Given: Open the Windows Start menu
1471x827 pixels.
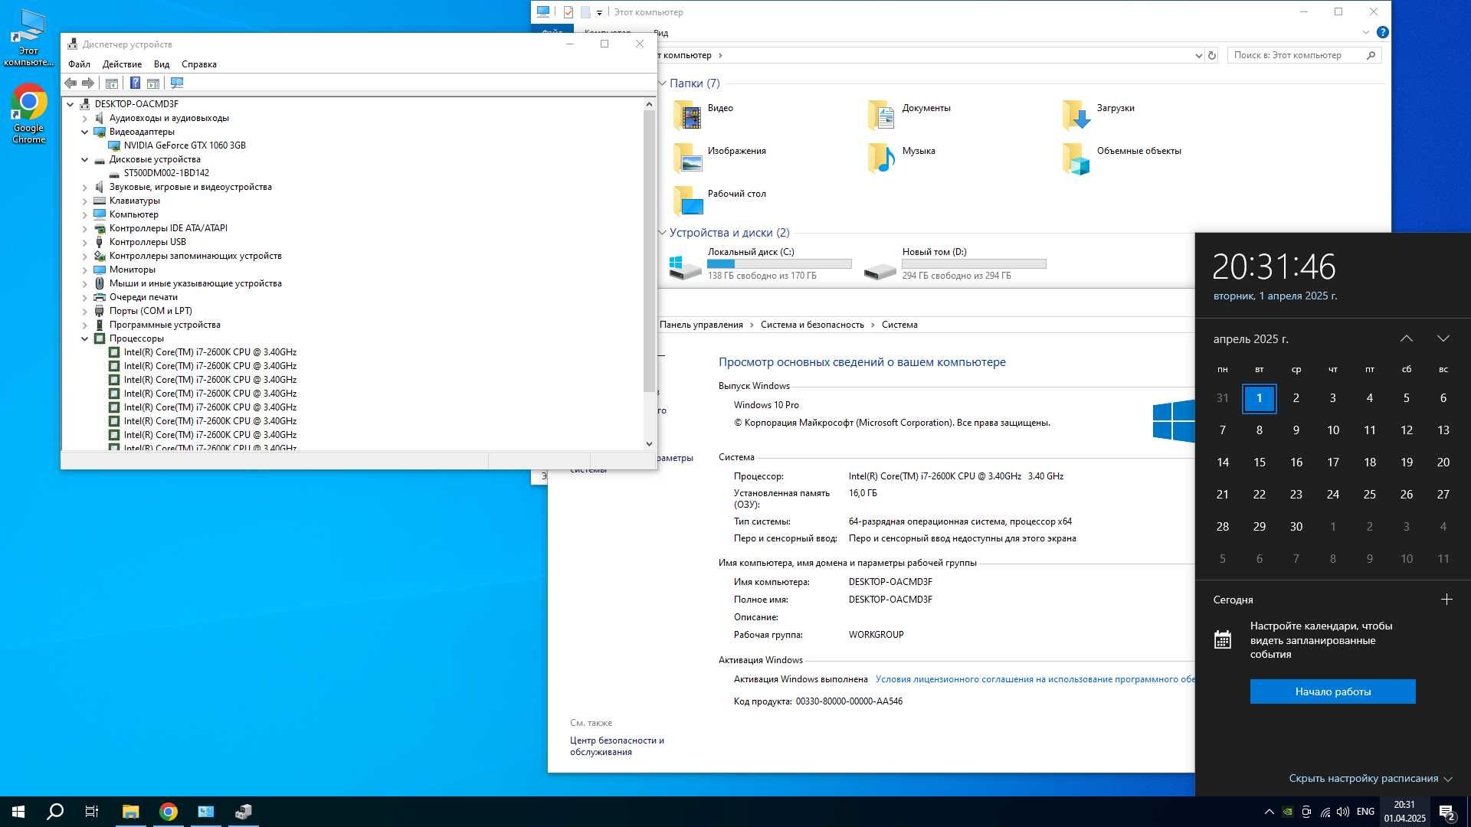Looking at the screenshot, I should [18, 812].
